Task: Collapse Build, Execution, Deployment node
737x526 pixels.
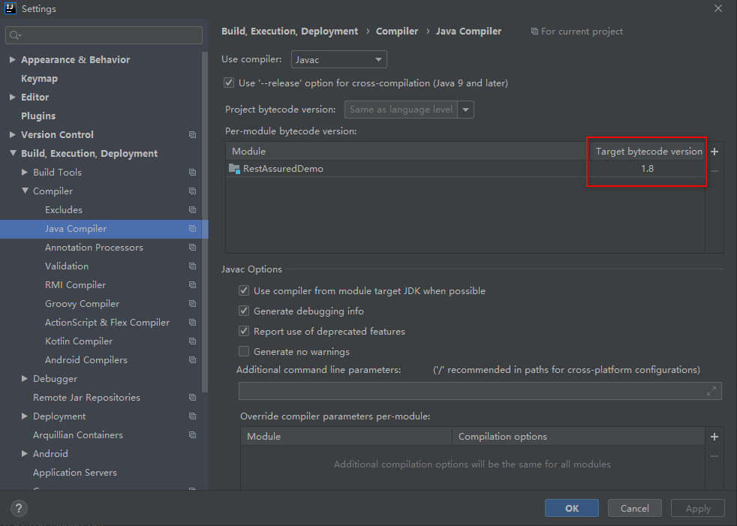Action: click(13, 153)
